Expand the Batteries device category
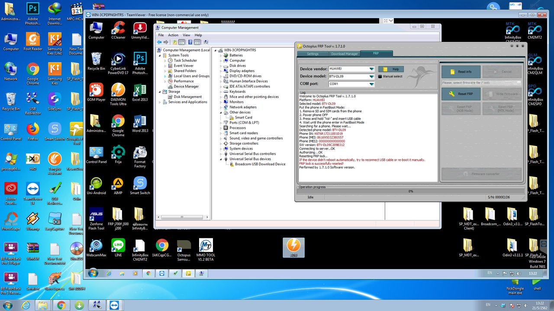Screen dimensions: 554x311 pyautogui.click(x=221, y=55)
